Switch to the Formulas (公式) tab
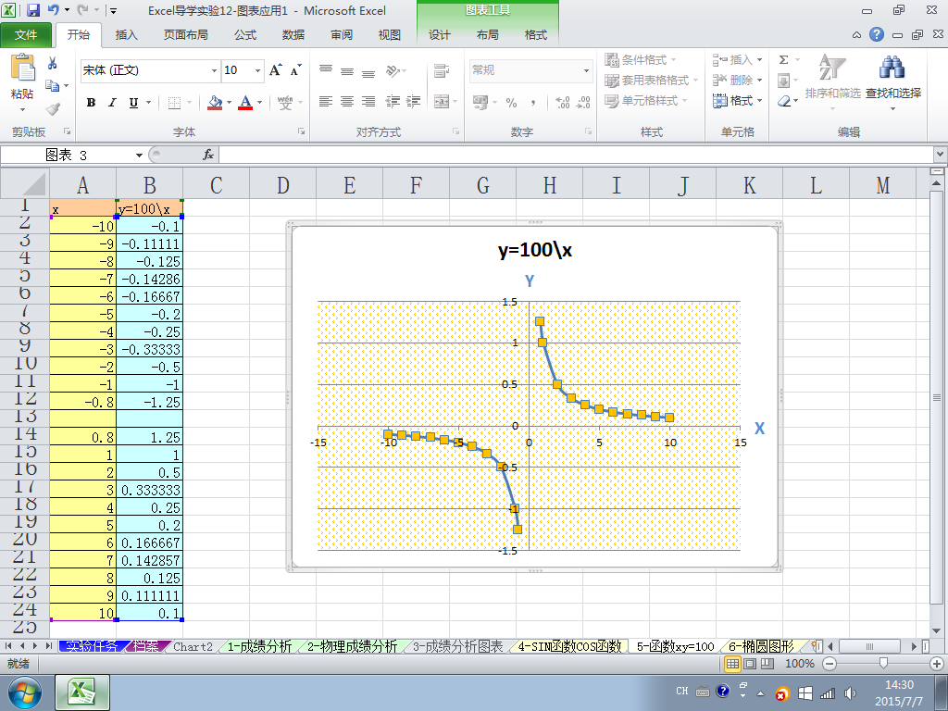The width and height of the screenshot is (948, 711). pos(245,35)
